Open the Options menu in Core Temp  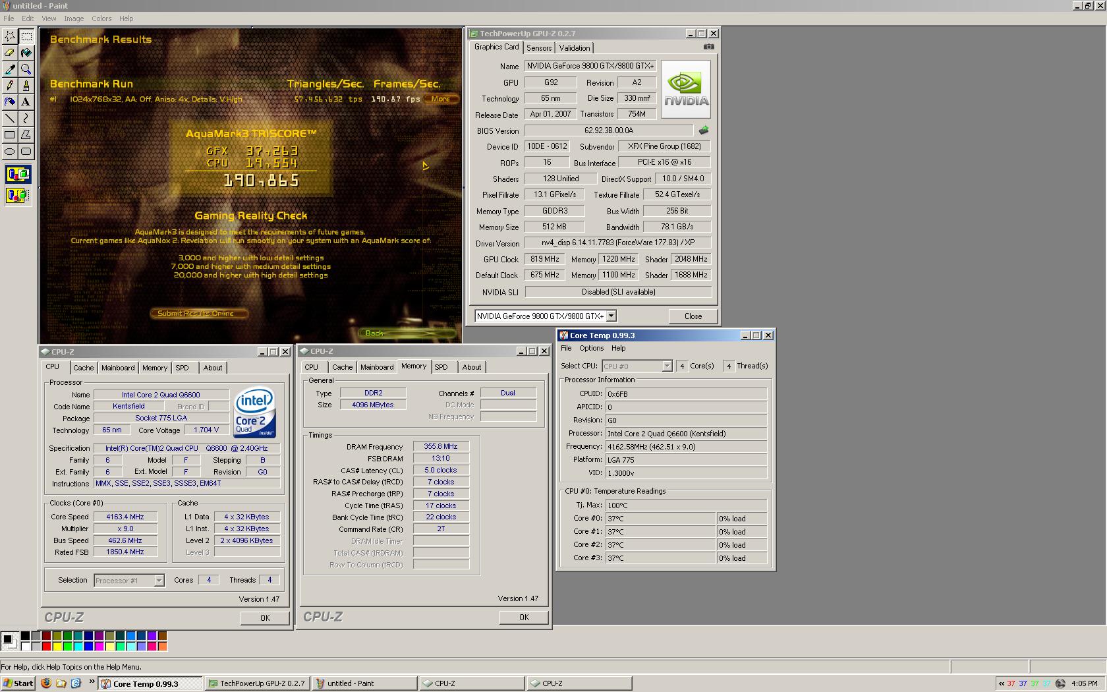[591, 348]
